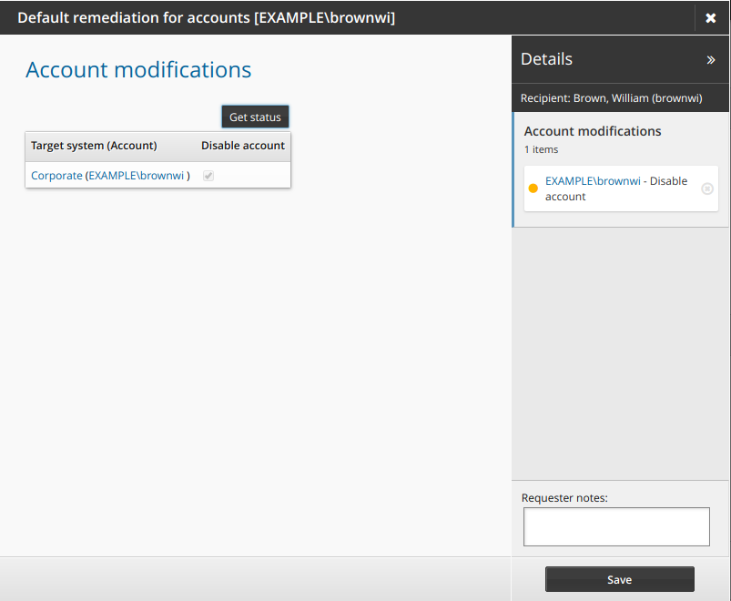Click the yellow status indicator dot
Viewport: 731px width, 601px height.
coord(533,188)
